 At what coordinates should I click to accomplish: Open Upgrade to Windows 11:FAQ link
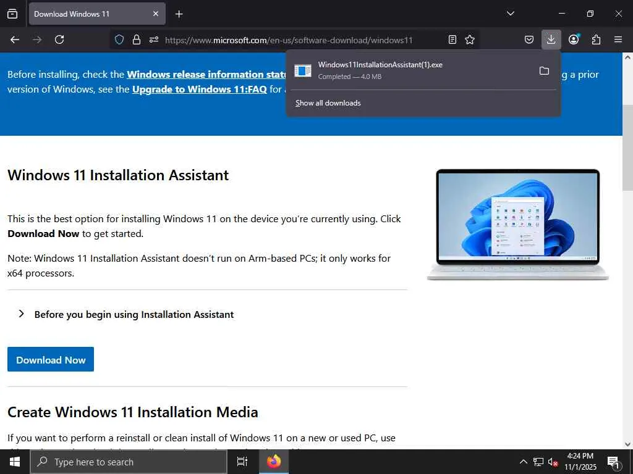[x=200, y=89]
